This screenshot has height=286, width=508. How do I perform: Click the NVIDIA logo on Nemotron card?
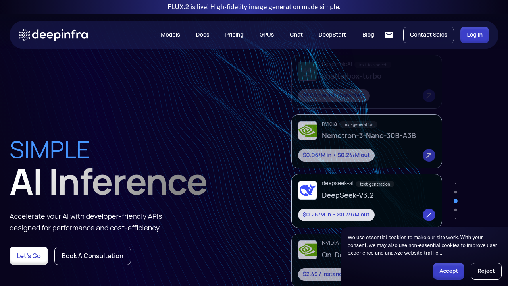click(307, 131)
